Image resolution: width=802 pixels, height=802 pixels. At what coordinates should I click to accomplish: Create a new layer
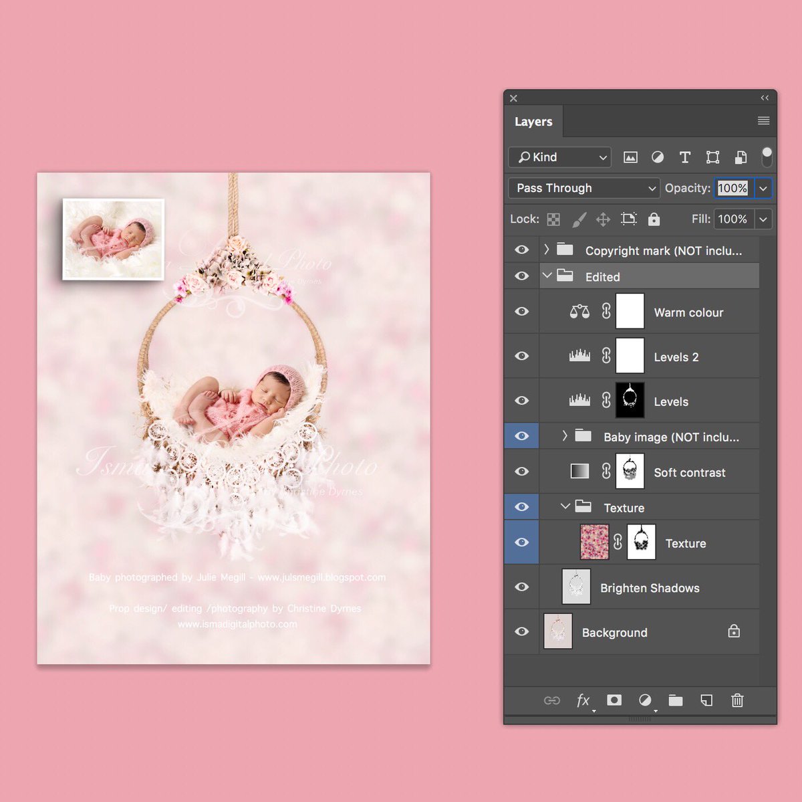click(706, 700)
